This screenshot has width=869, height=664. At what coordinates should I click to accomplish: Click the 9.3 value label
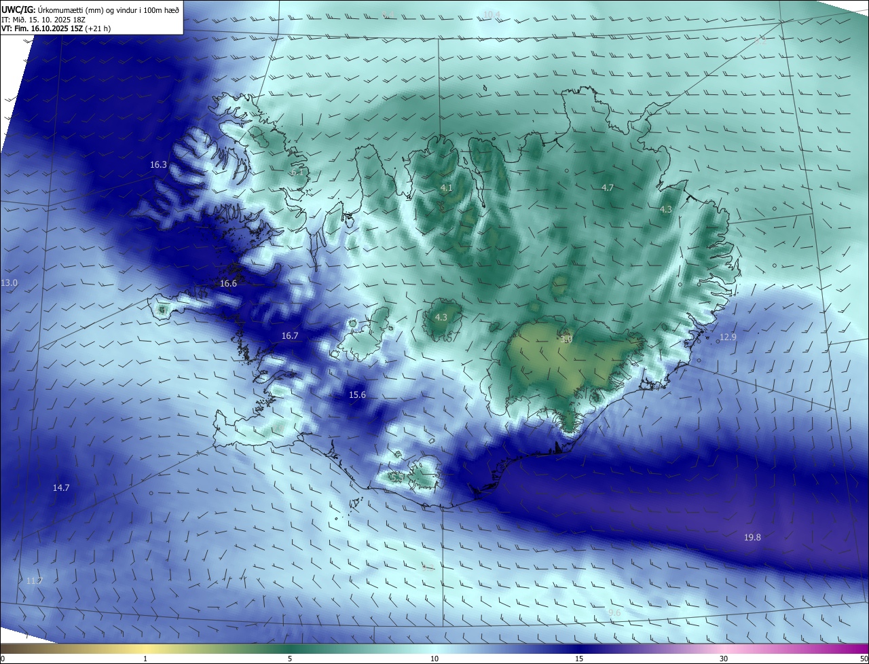428,568
